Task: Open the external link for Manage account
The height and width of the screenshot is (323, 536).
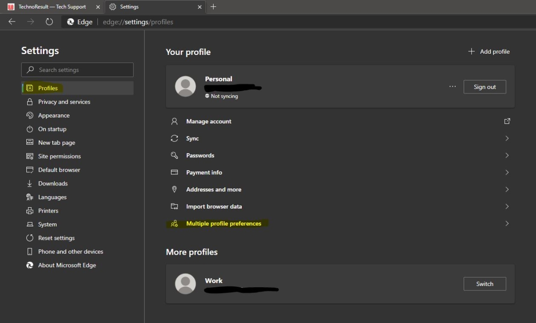Action: 507,121
